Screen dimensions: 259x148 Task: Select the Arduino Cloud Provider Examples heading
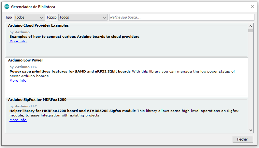coord(38,25)
